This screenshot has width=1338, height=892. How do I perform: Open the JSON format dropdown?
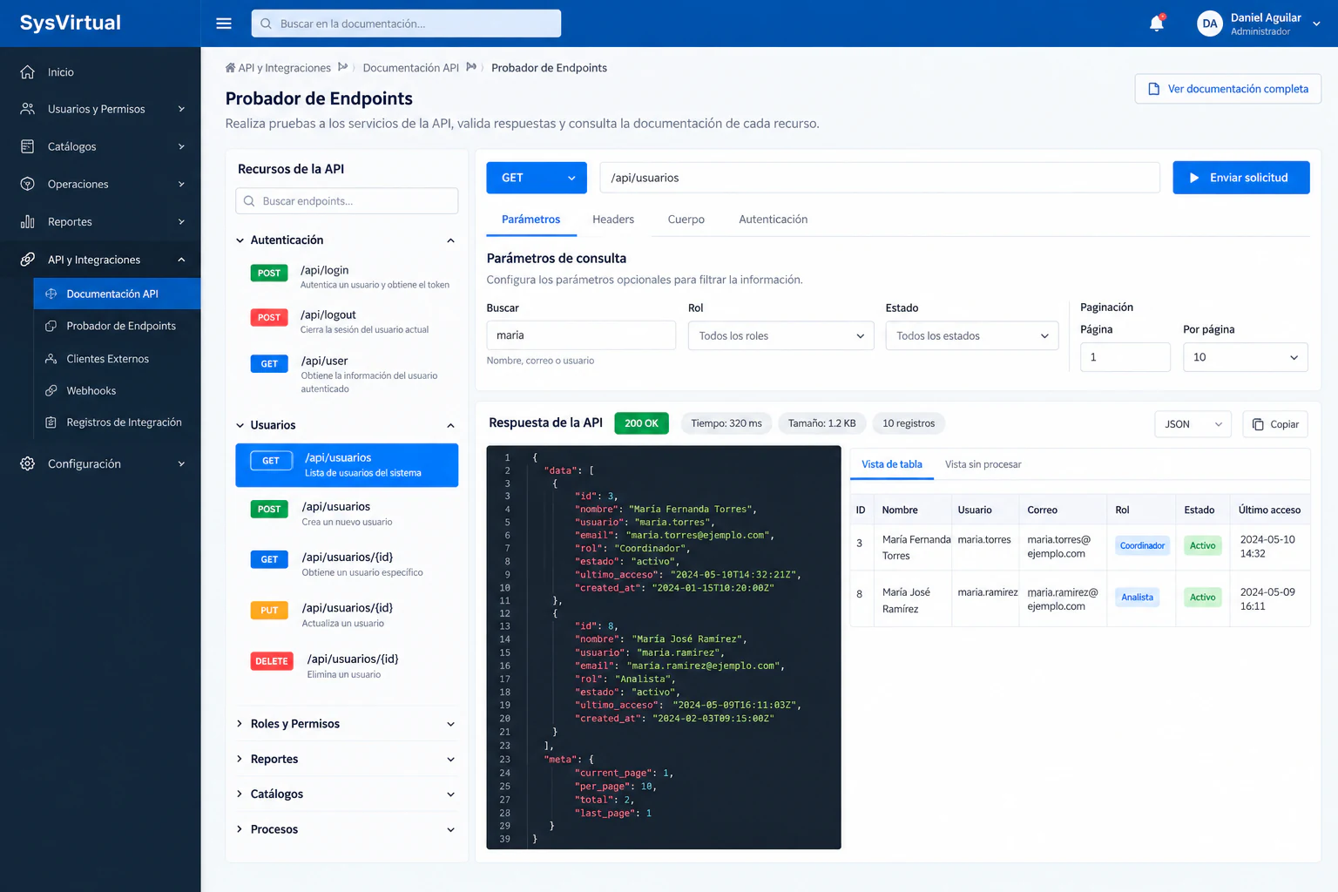coord(1193,424)
